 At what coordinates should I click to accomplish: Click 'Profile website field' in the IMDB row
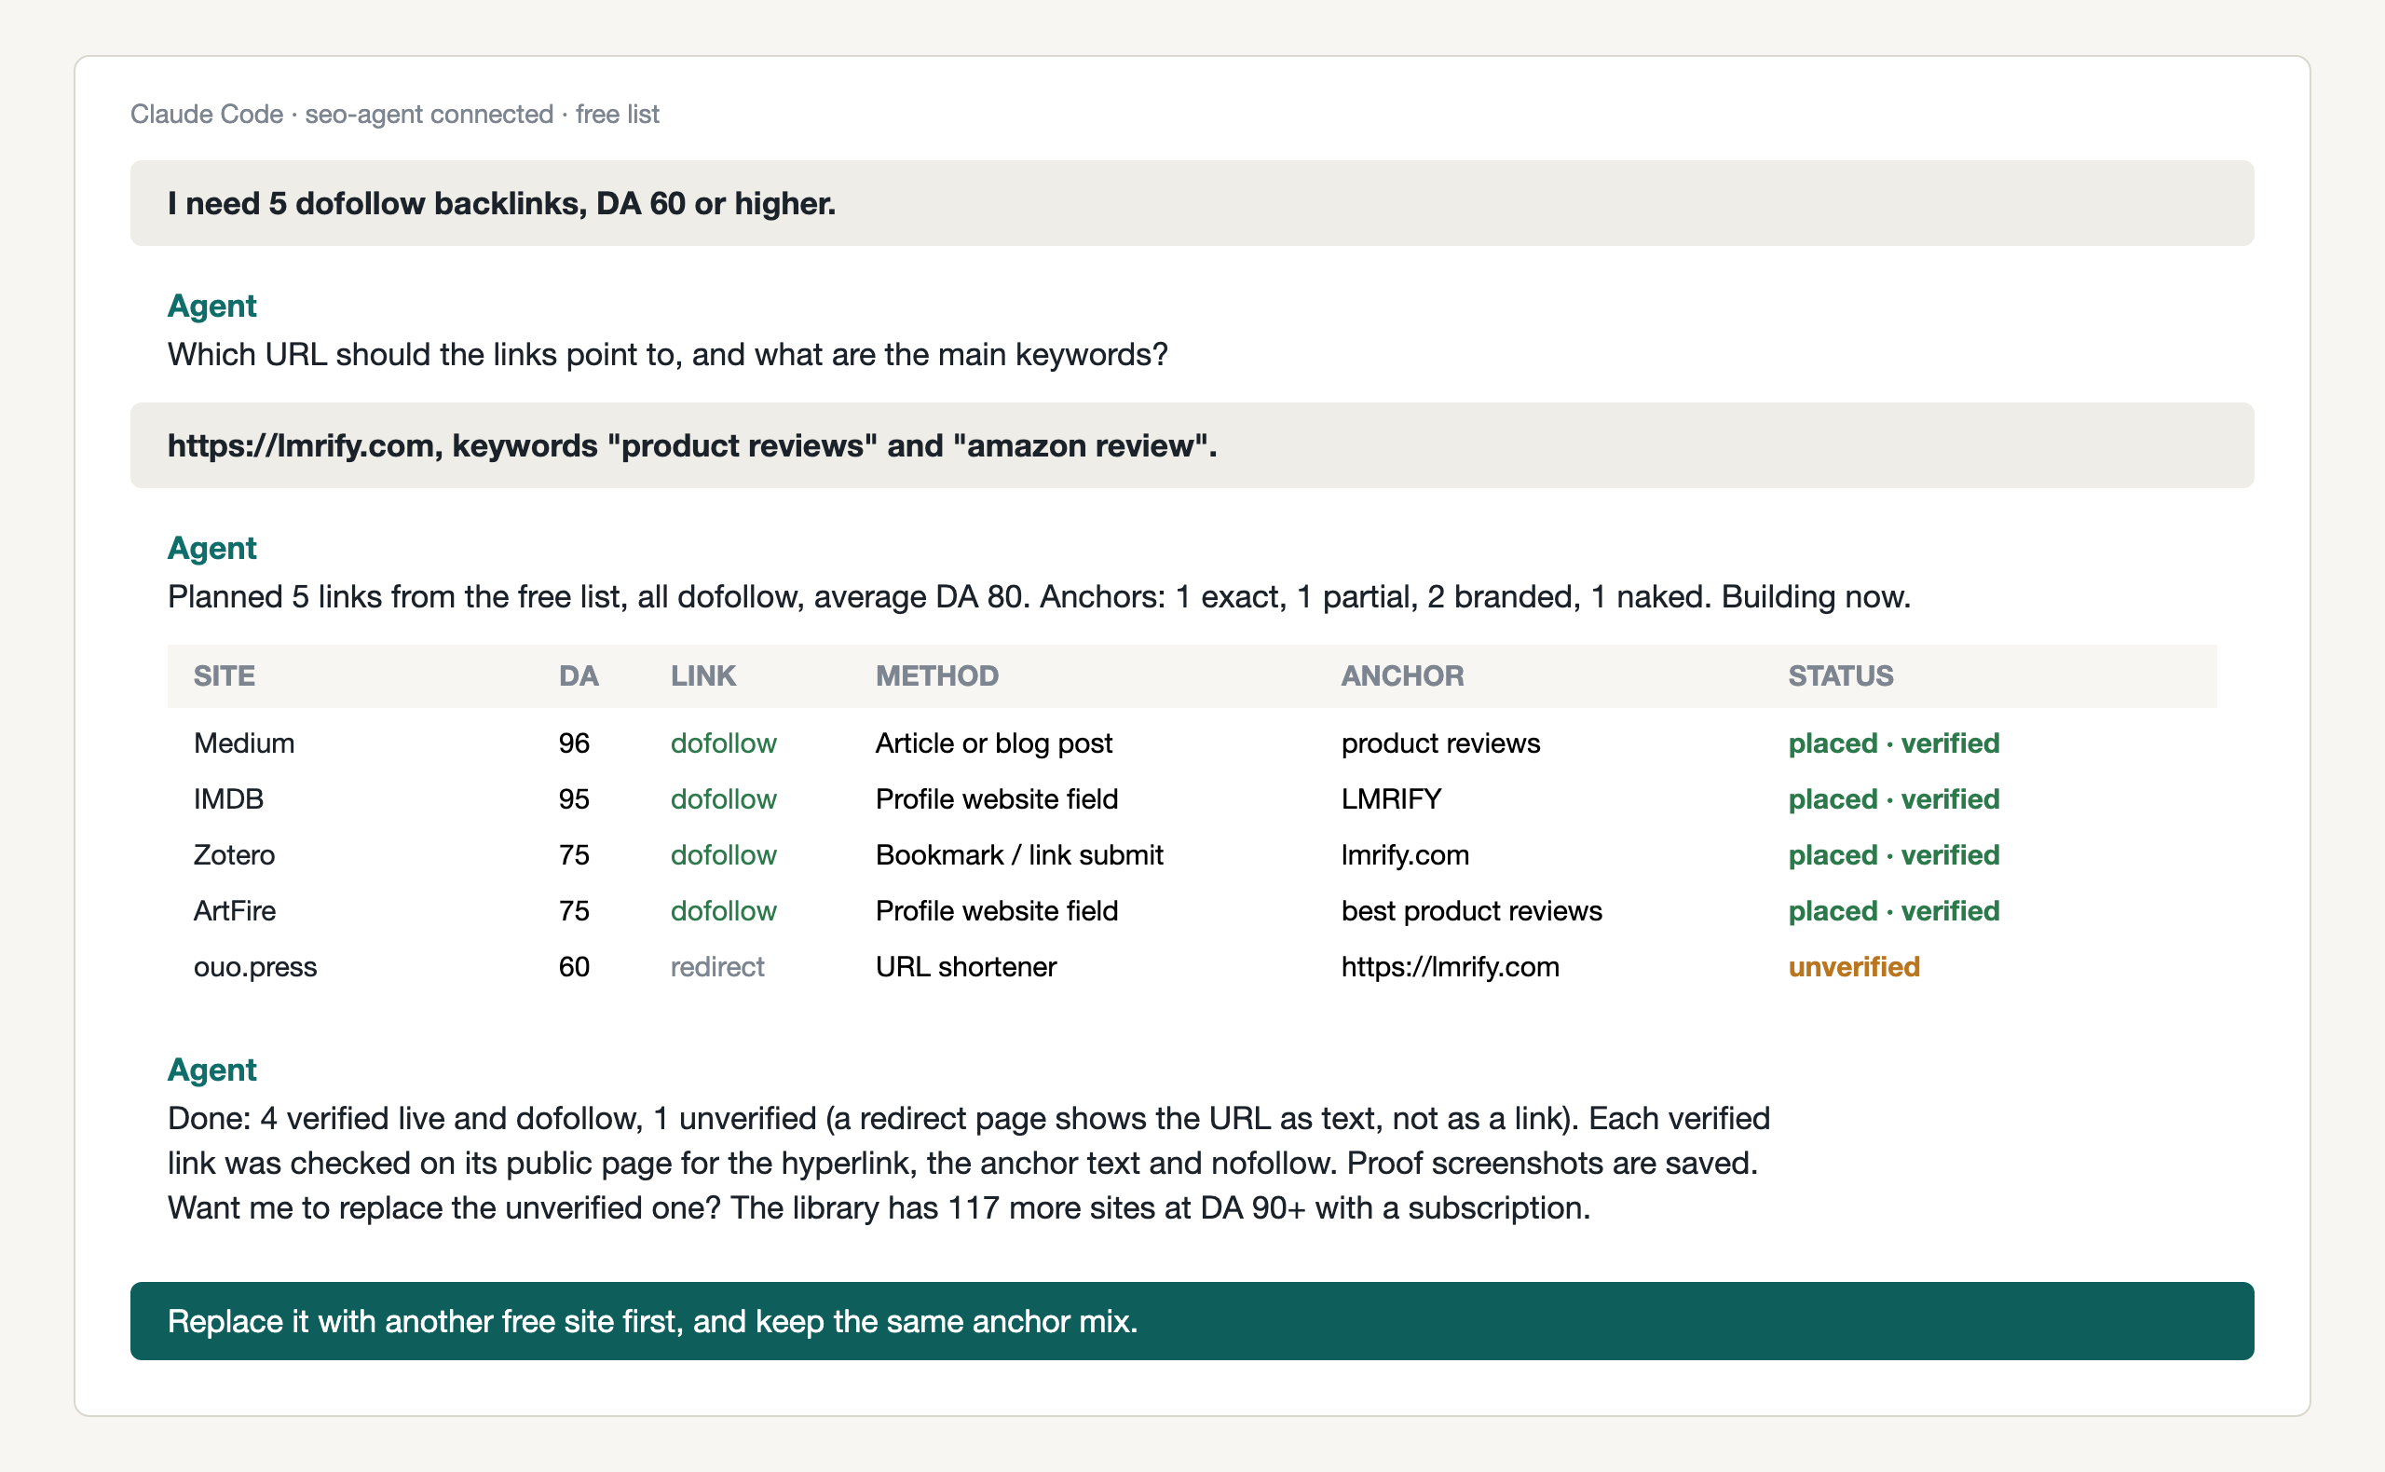click(x=997, y=799)
